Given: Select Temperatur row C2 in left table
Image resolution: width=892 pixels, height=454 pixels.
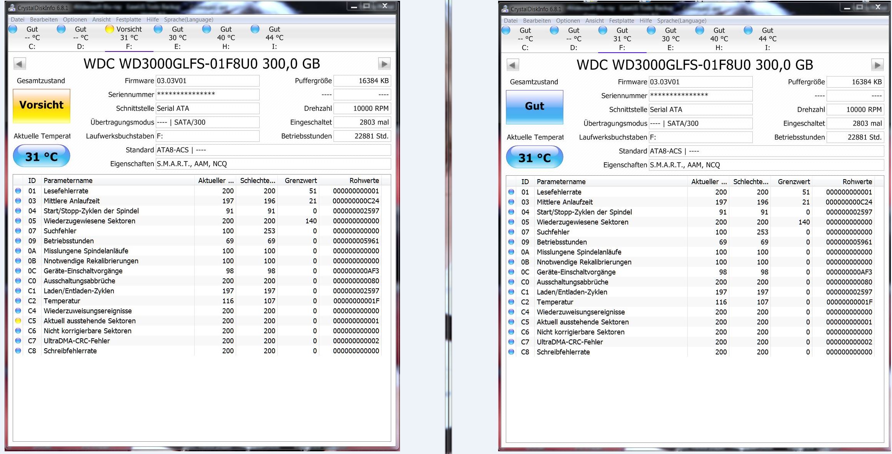Looking at the screenshot, I should click(62, 301).
